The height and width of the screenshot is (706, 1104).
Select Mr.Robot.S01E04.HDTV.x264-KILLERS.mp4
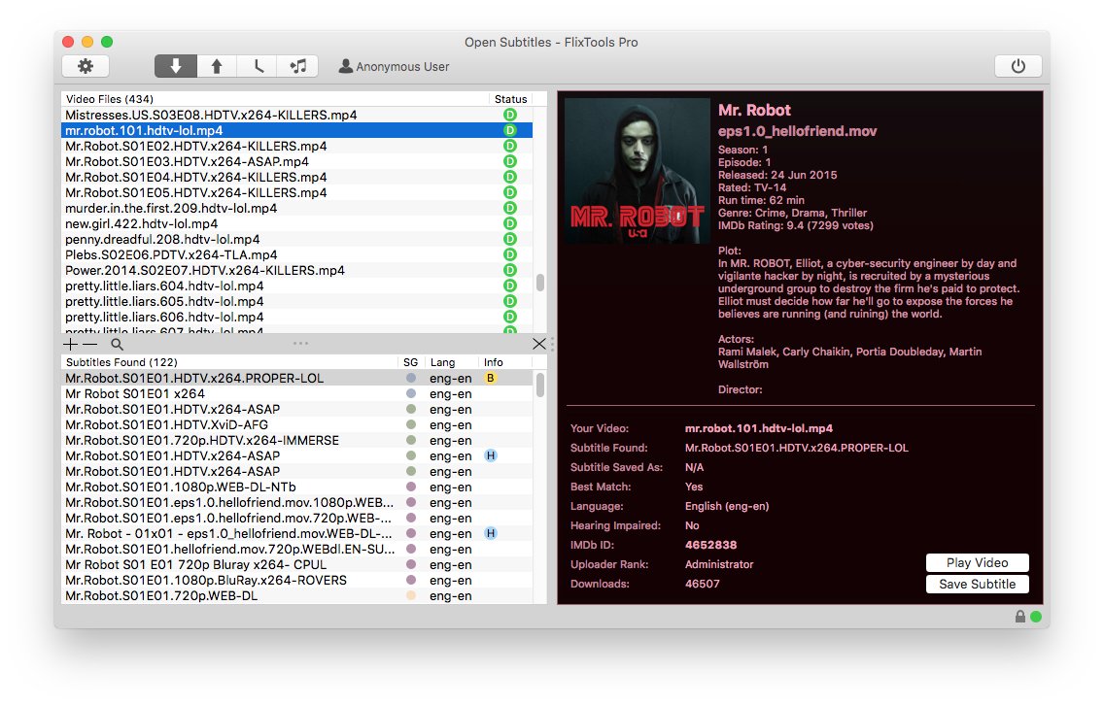tap(296, 178)
